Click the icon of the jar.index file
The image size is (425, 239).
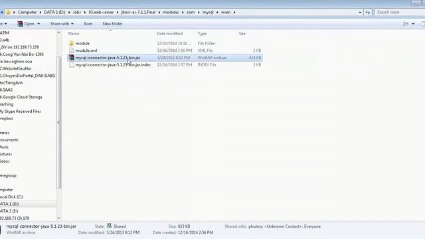pyautogui.click(x=71, y=65)
